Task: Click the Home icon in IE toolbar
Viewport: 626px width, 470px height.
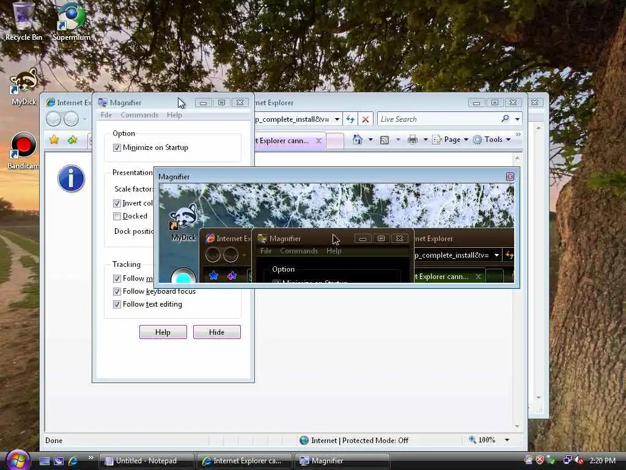Action: (x=357, y=140)
